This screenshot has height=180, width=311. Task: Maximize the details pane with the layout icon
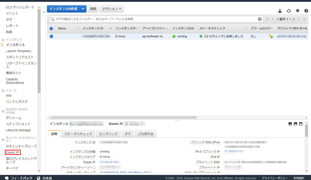click(x=301, y=124)
